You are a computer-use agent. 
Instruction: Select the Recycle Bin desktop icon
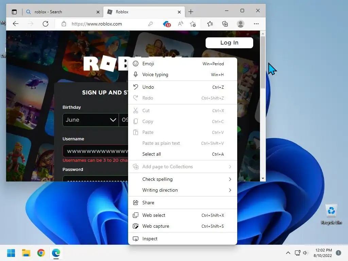coord(331,214)
